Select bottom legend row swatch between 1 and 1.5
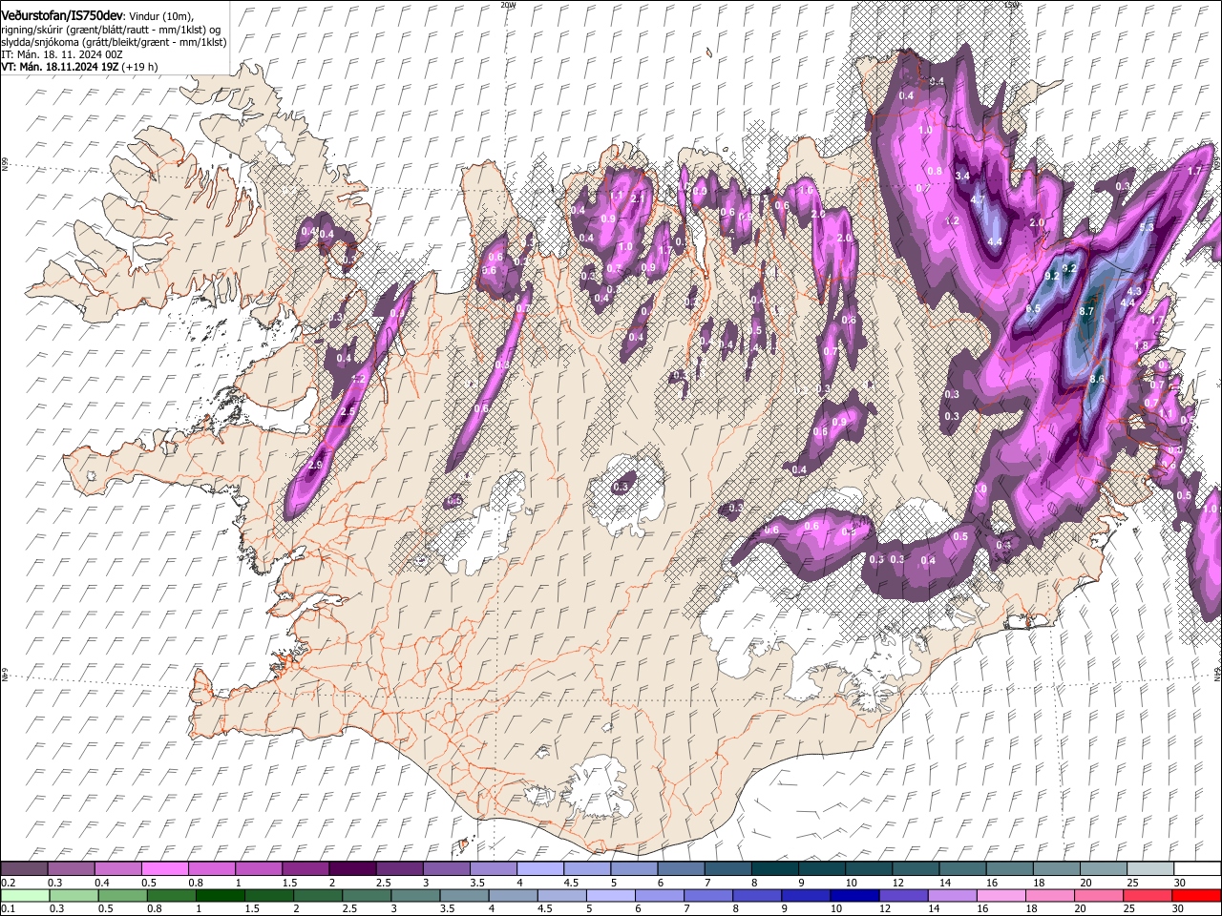This screenshot has width=1222, height=916. (x=221, y=895)
